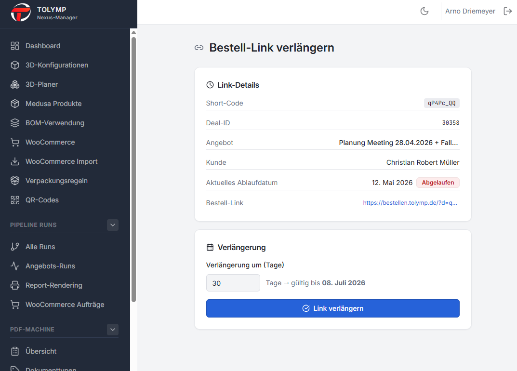Click the BOM-Verwendung layers icon
517x371 pixels.
[15, 123]
